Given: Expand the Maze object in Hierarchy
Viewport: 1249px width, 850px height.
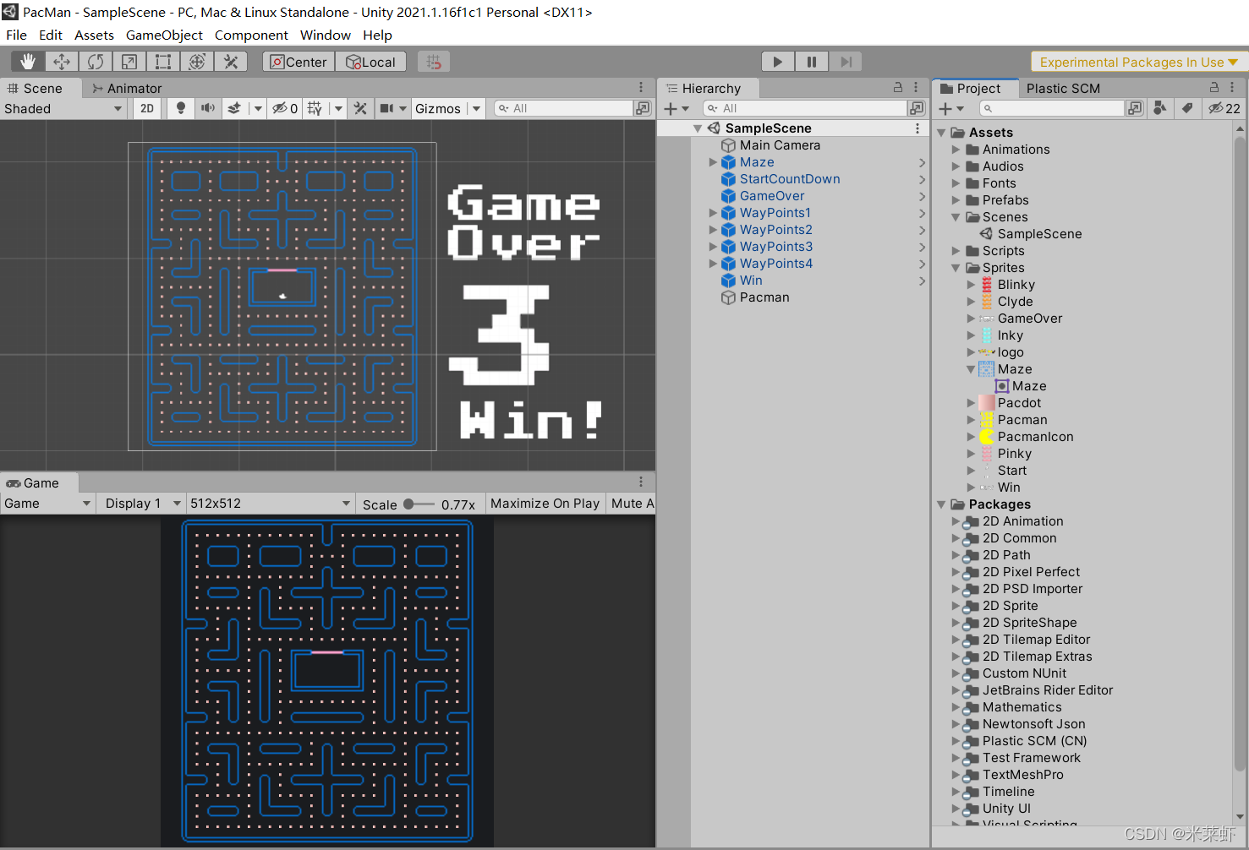Looking at the screenshot, I should point(713,162).
